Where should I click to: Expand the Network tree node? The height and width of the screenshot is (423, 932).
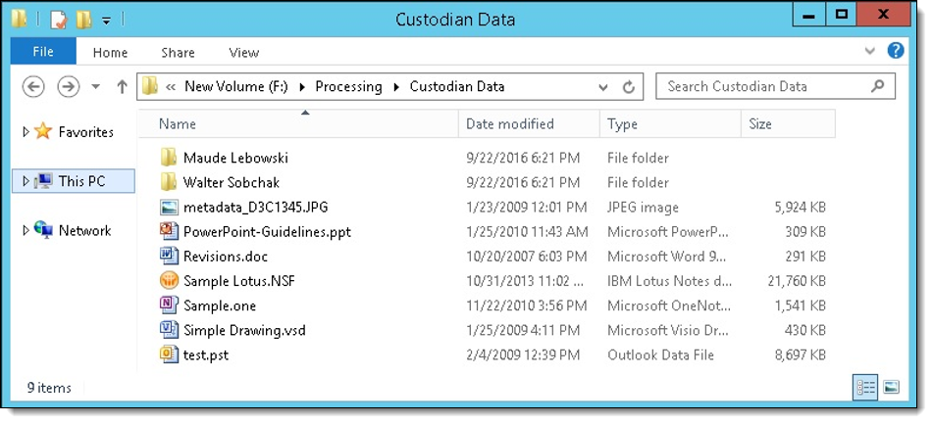[x=26, y=231]
